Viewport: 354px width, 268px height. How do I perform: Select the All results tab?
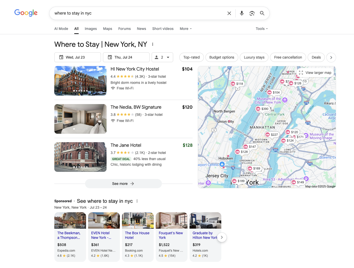pos(76,29)
